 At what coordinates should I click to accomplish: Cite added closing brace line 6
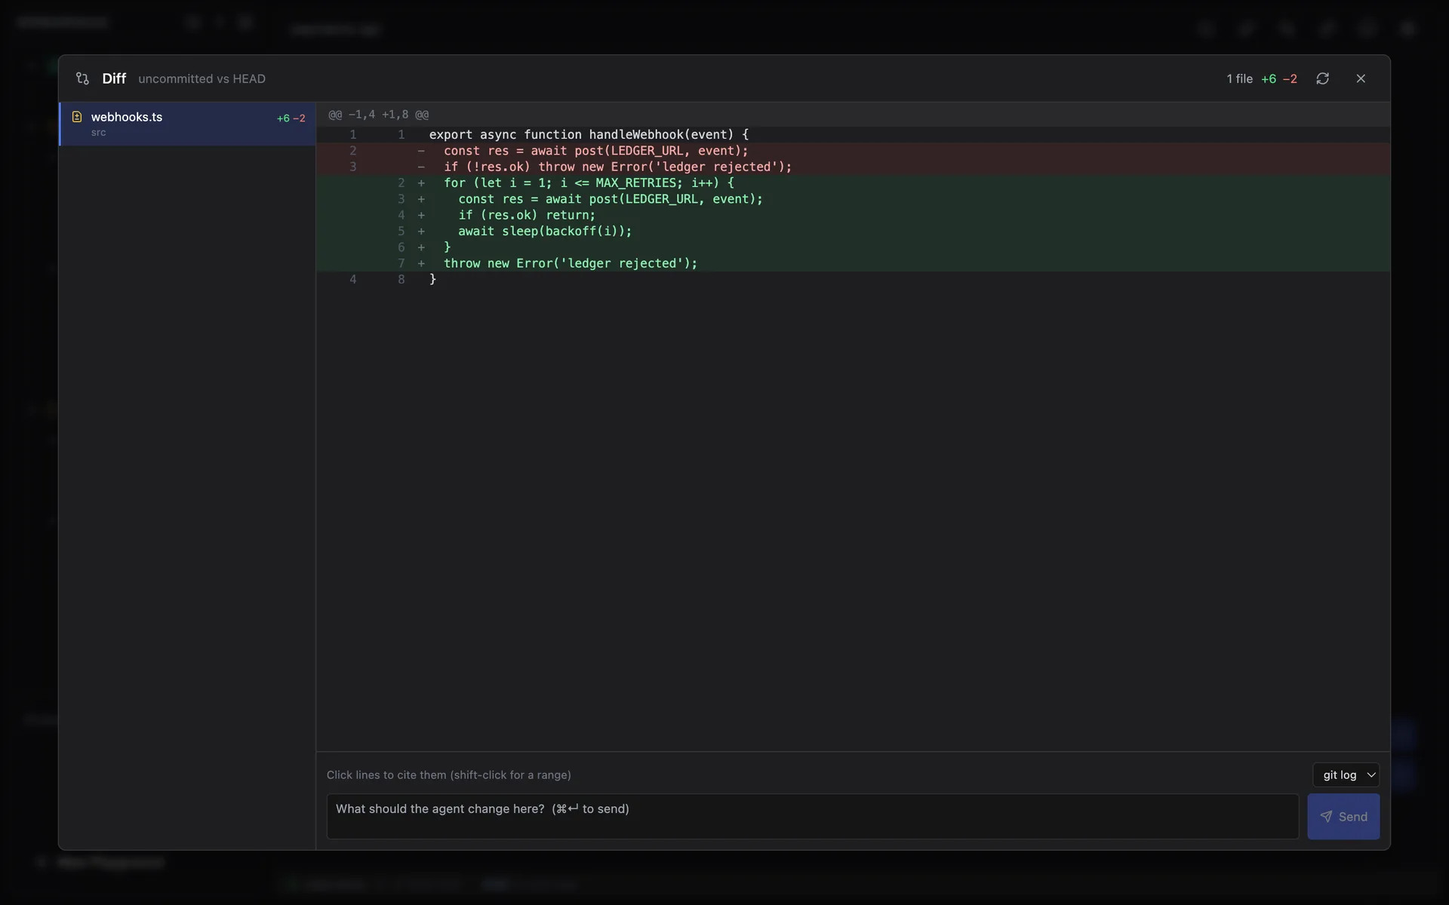(x=853, y=247)
